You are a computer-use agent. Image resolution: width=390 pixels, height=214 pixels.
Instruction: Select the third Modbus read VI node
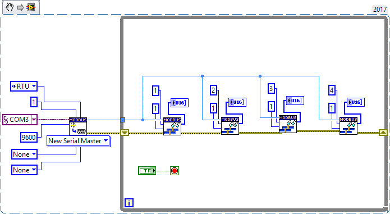(x=288, y=124)
